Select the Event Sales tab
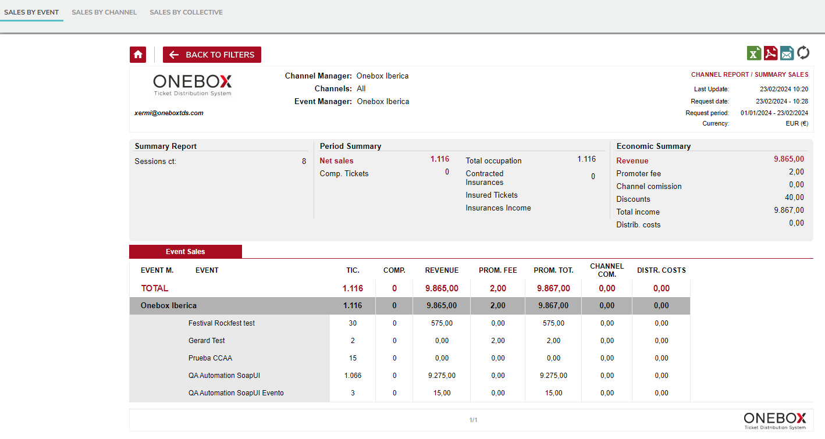This screenshot has width=825, height=439. point(186,252)
